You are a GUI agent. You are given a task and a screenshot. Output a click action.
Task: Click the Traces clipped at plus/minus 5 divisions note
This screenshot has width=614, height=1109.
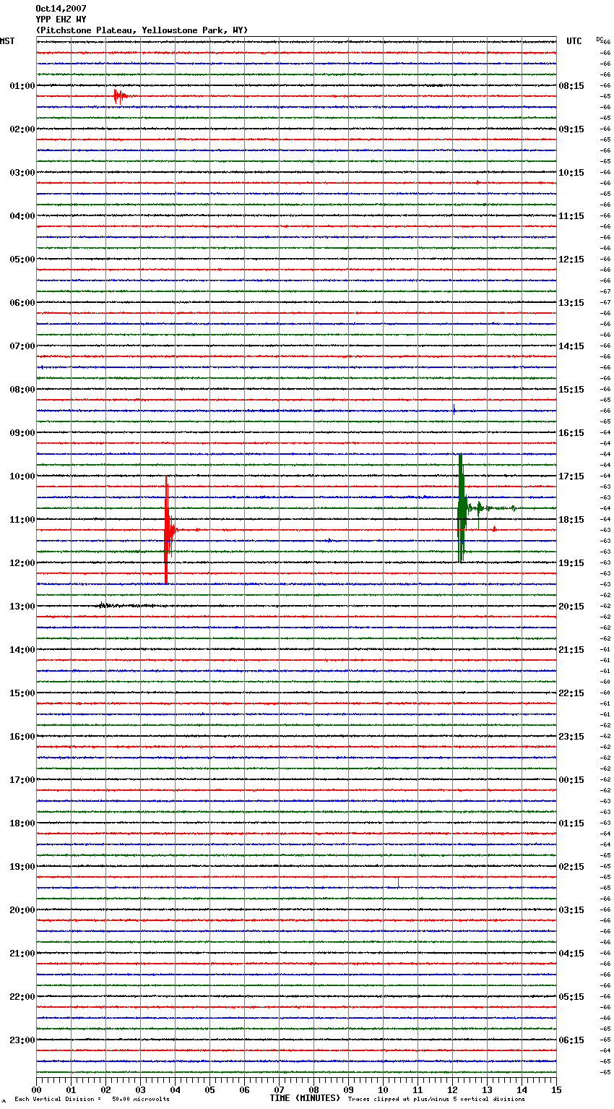pyautogui.click(x=436, y=1100)
